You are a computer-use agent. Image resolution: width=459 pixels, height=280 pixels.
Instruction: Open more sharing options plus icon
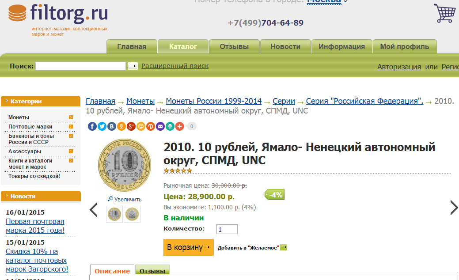(179, 126)
